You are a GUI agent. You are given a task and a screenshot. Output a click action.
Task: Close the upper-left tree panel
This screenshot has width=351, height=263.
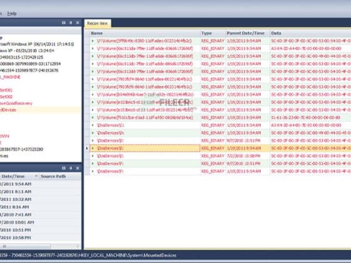click(78, 23)
